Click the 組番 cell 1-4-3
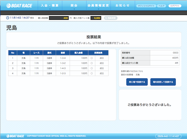This screenshot has height=139, width=187. [63, 68]
